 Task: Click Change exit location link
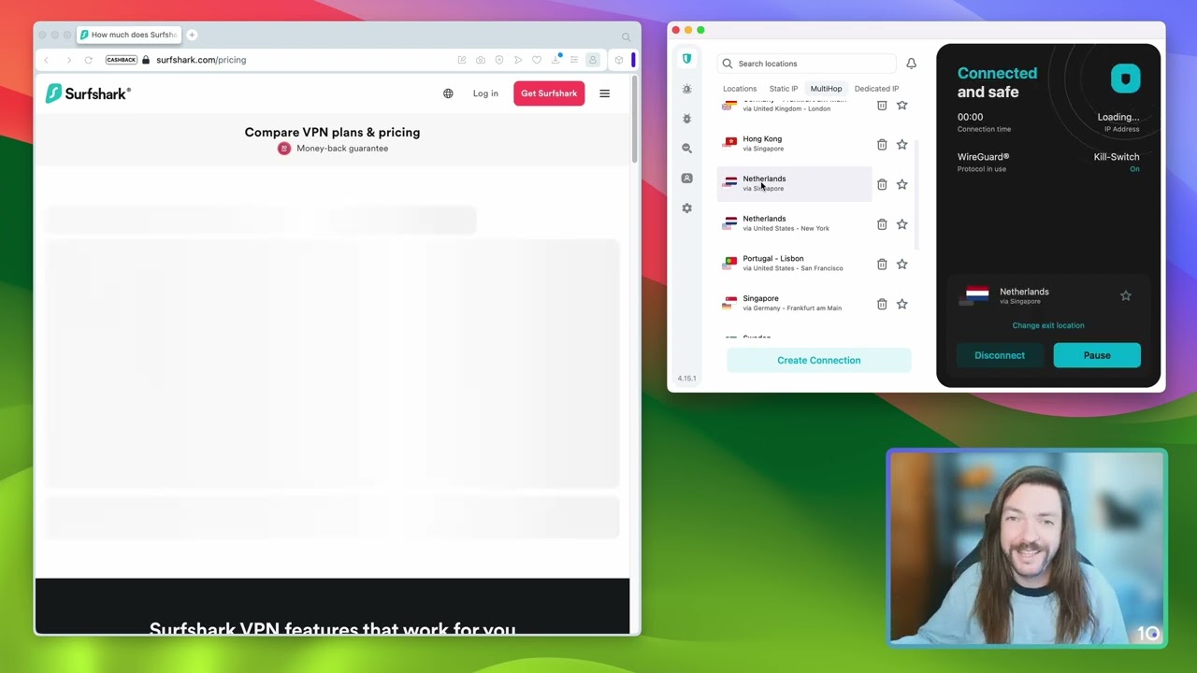pyautogui.click(x=1048, y=325)
